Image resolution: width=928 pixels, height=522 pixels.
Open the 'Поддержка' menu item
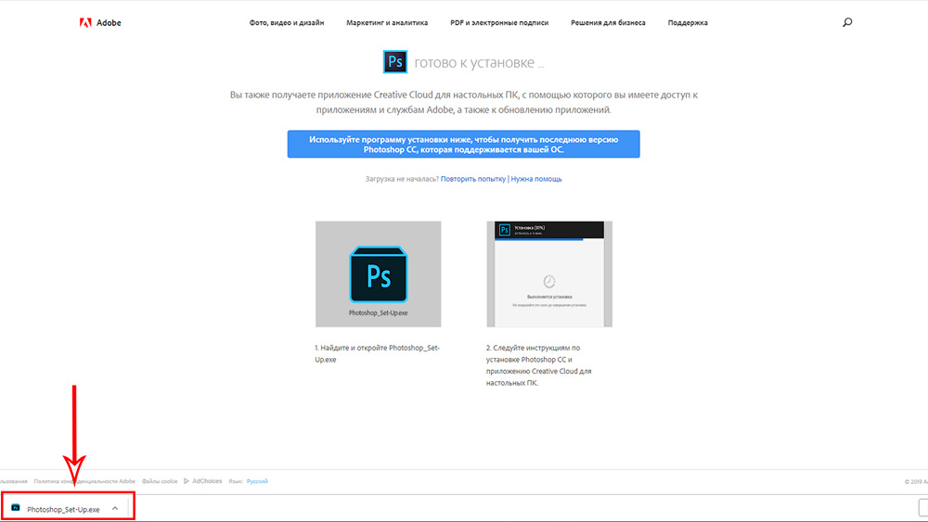[688, 22]
